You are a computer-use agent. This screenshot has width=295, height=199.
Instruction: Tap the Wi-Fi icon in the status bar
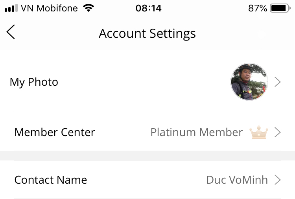88,8
